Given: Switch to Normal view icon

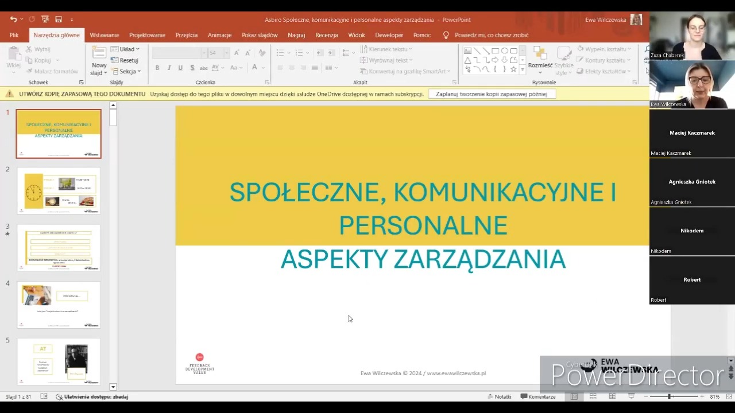Looking at the screenshot, I should coord(574,396).
